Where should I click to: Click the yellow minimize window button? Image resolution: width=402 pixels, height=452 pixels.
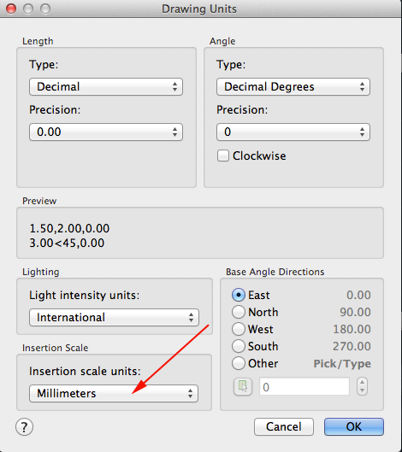28,9
